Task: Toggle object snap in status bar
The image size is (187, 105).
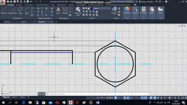Action: [146, 98]
